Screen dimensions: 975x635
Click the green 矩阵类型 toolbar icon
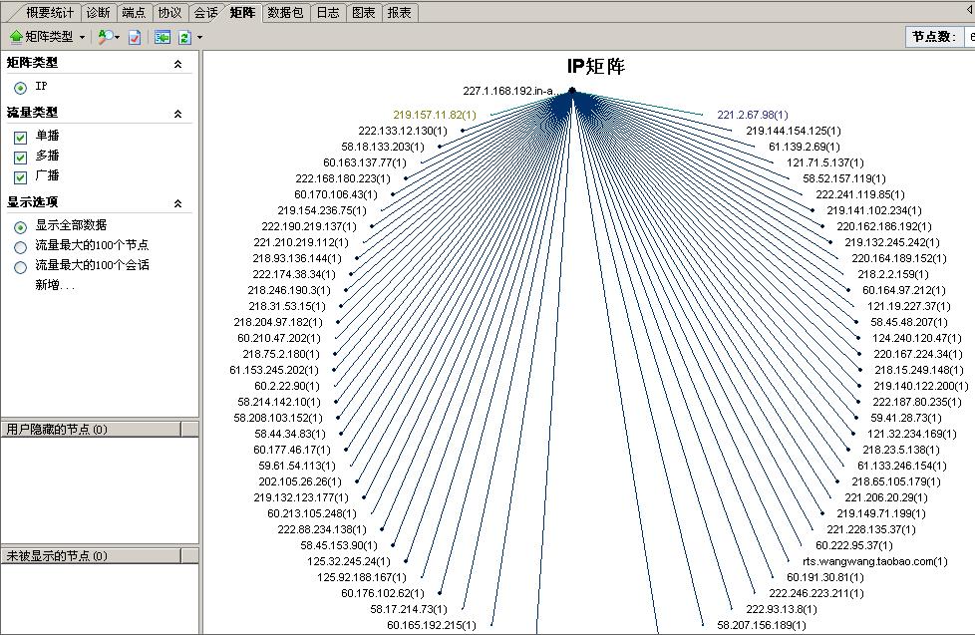coord(17,37)
